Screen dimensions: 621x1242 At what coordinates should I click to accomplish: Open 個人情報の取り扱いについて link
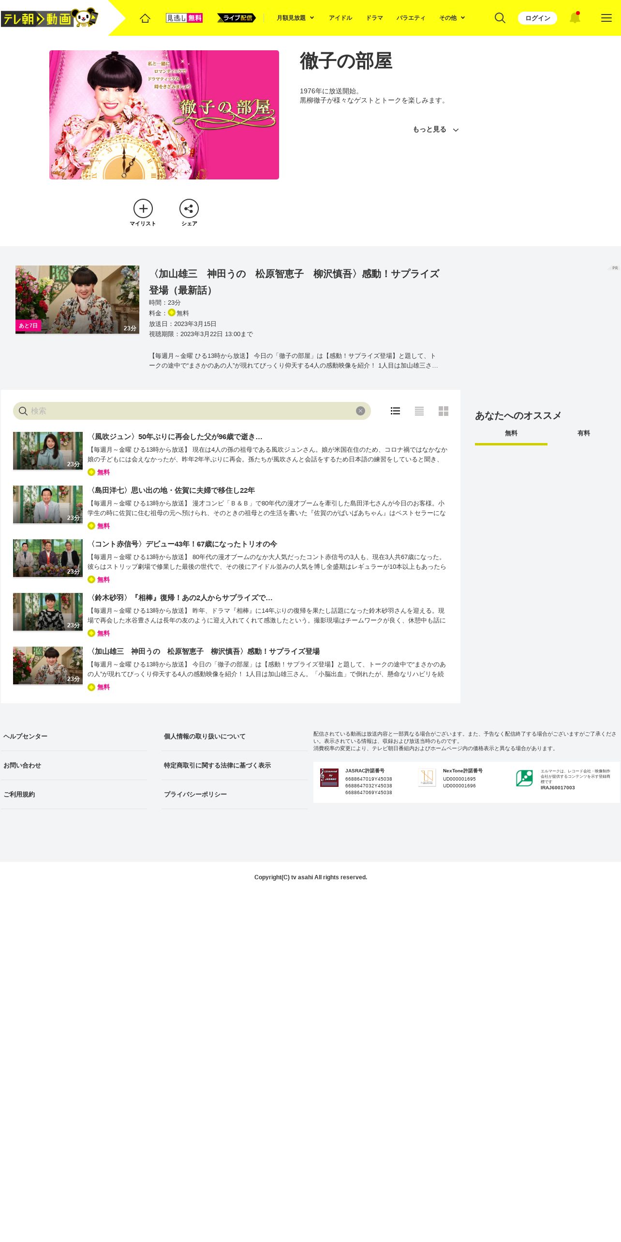[205, 736]
